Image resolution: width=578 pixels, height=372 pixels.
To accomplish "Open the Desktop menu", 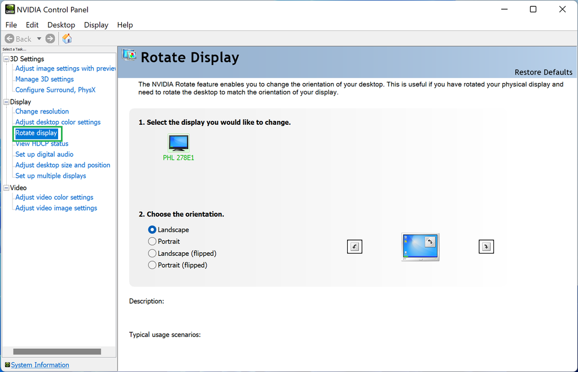I will tap(61, 25).
